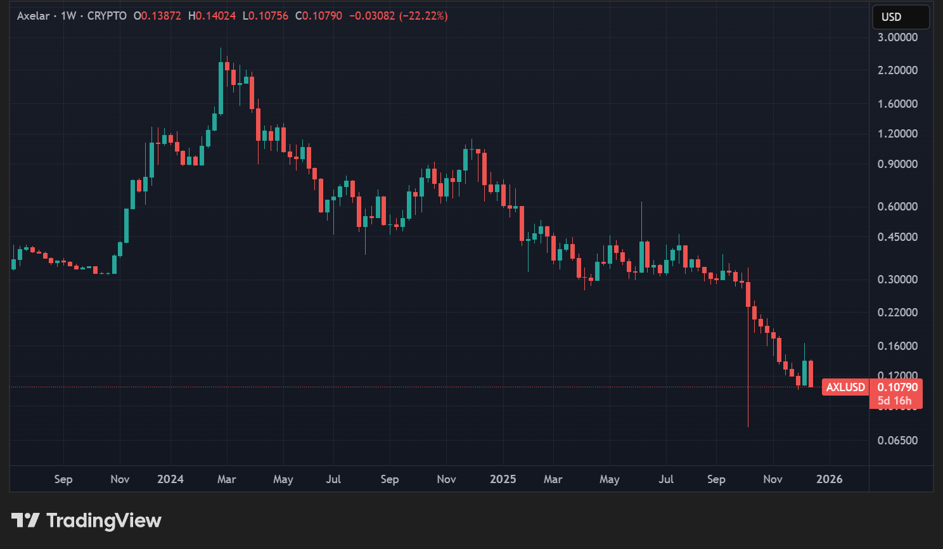
Task: Click the high value H0.14024 in legend
Action: coord(212,16)
